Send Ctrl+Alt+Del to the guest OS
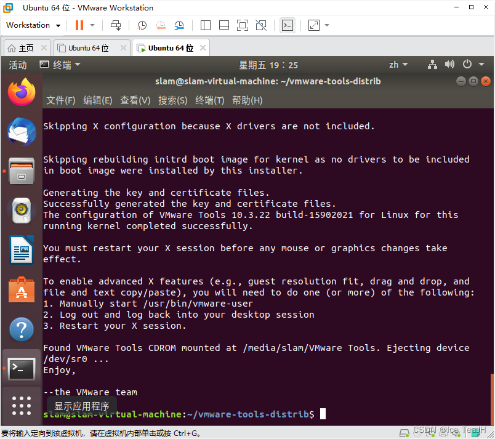The height and width of the screenshot is (439, 495). pos(116,25)
